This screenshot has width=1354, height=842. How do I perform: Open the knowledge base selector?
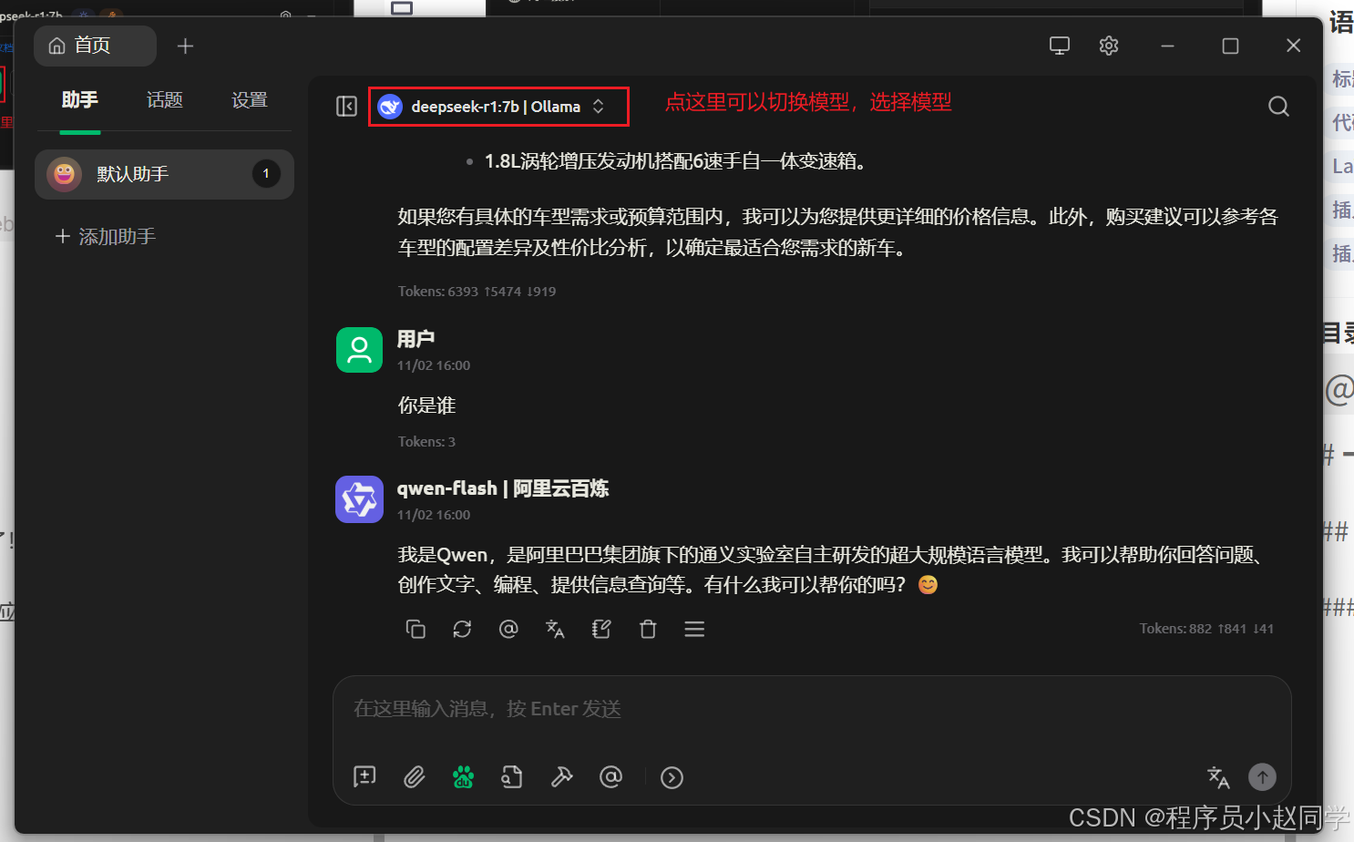pos(511,776)
